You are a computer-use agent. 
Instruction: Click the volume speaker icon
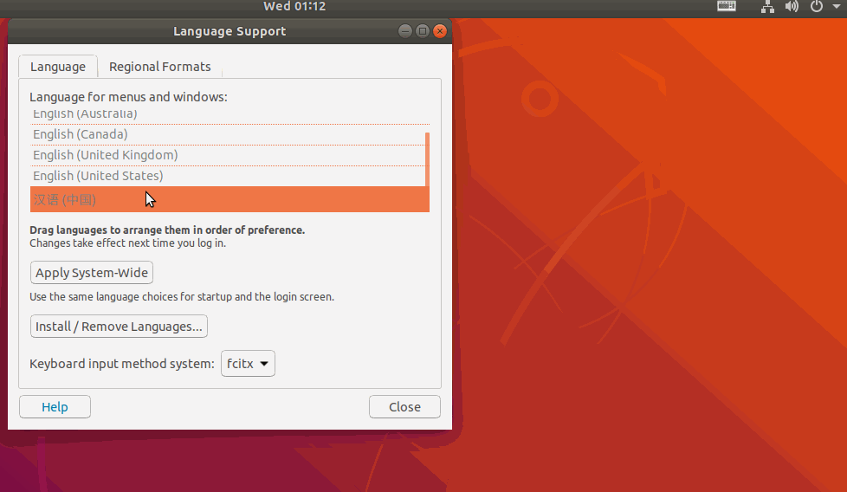(792, 7)
